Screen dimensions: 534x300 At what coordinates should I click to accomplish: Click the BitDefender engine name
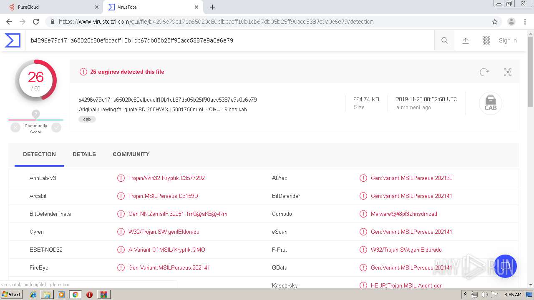(286, 196)
